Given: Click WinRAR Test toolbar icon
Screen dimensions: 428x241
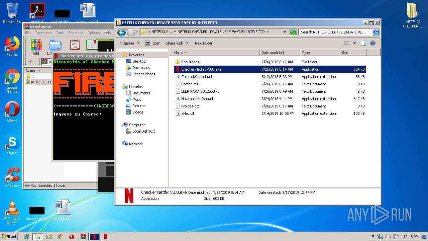Looking at the screenshot, I should tap(75, 47).
